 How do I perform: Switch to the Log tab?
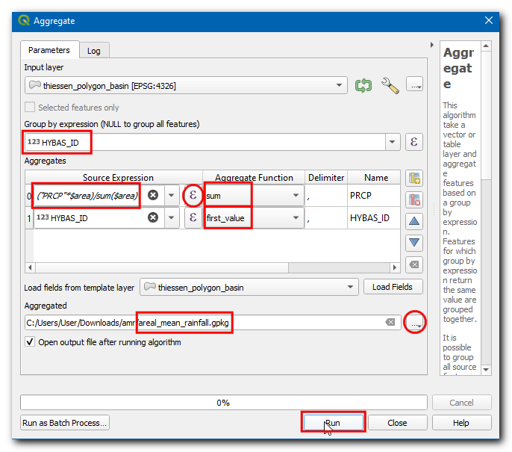[94, 51]
